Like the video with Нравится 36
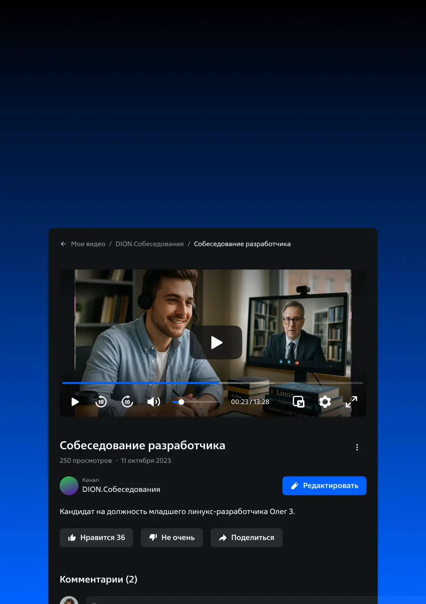Screen dimensions: 426x604 click(96, 538)
